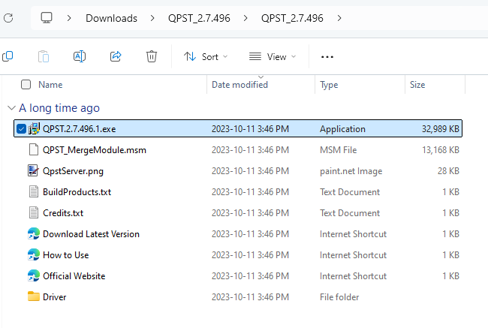Expand chevron after the last QPST_2.7.496 breadcrumb
The width and height of the screenshot is (488, 328).
pos(340,17)
